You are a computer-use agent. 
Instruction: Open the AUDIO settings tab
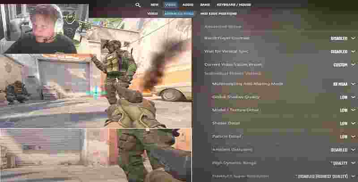tap(188, 5)
